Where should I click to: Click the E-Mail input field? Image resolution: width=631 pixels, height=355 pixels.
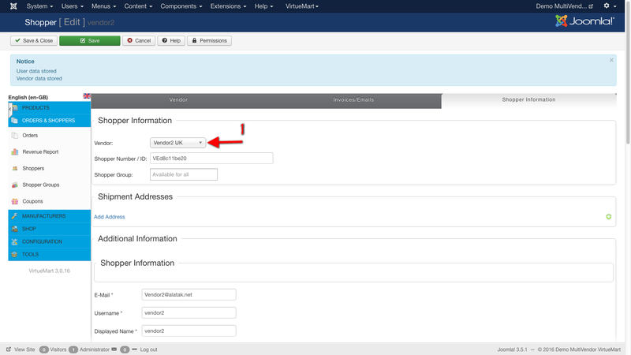pyautogui.click(x=189, y=294)
